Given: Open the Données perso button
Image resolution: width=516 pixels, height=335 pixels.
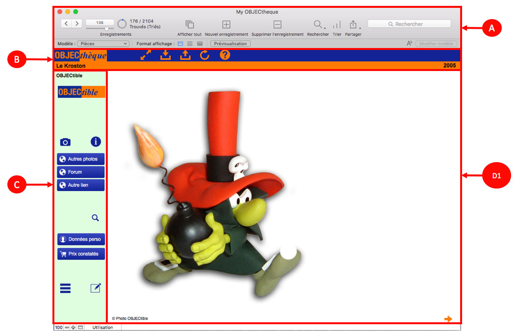Looking at the screenshot, I should 81,239.
